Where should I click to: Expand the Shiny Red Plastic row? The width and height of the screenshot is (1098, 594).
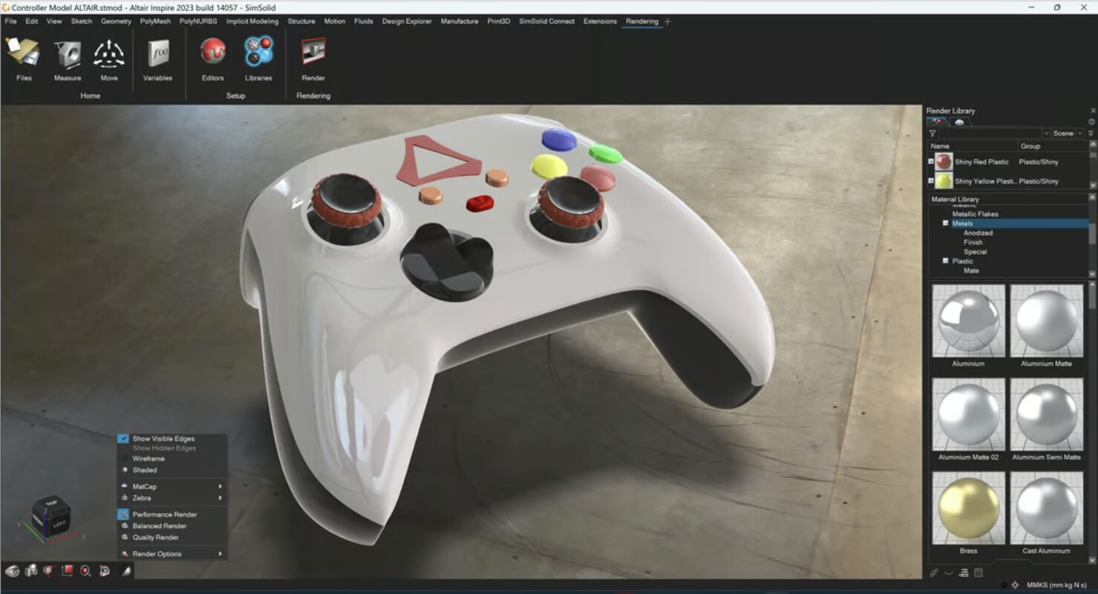tap(931, 162)
